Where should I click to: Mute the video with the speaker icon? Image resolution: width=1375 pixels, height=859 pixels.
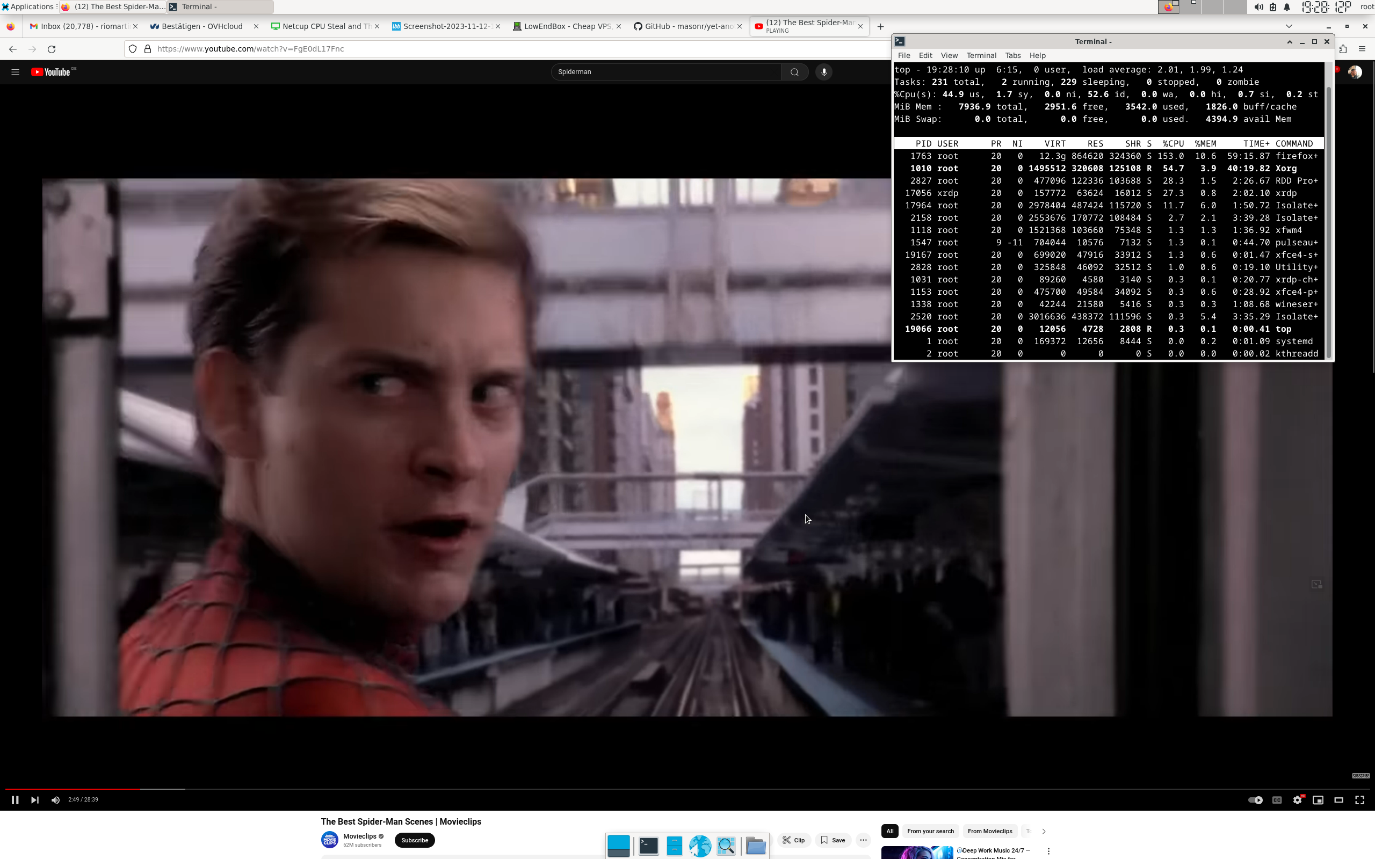[x=55, y=800]
